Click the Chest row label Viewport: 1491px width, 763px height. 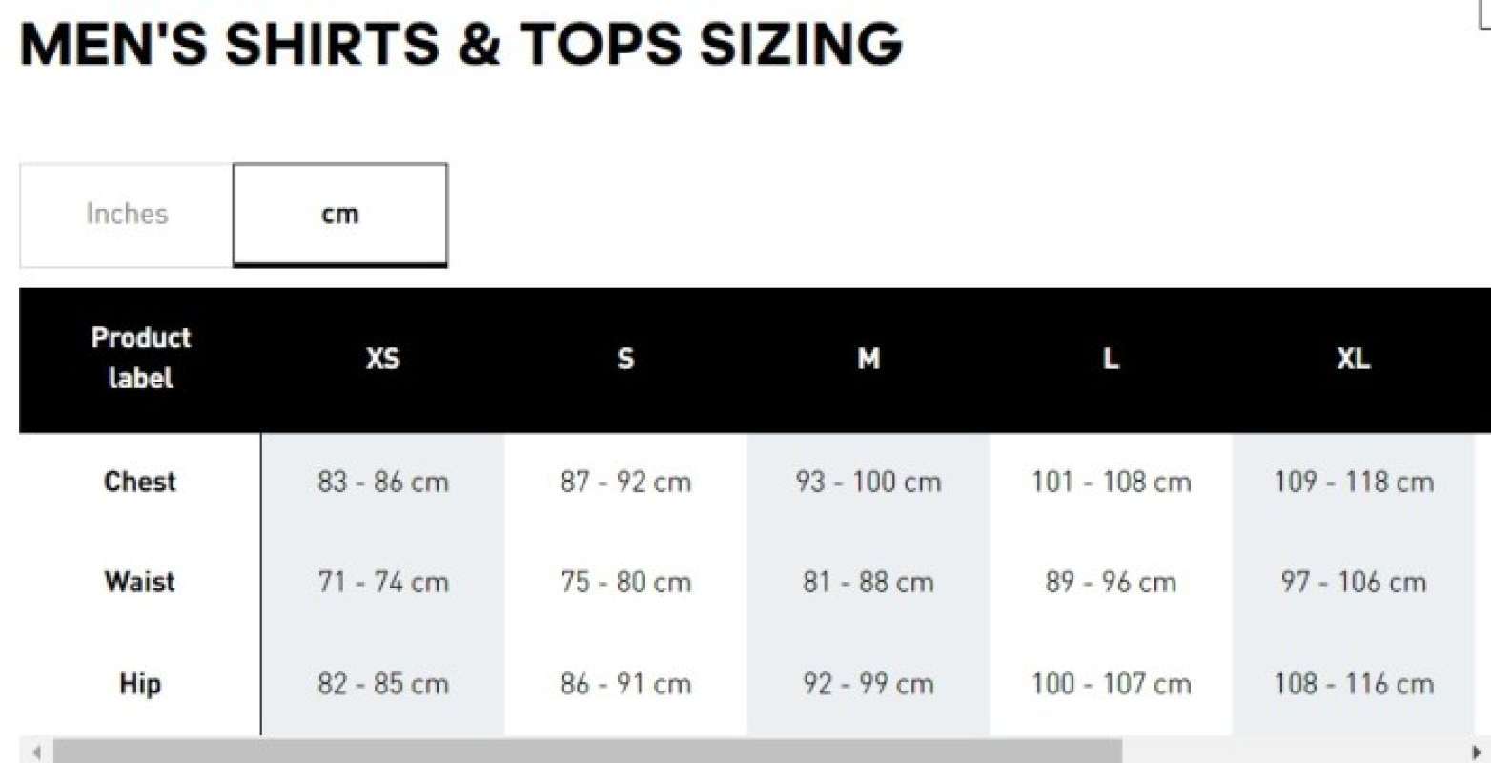point(140,482)
